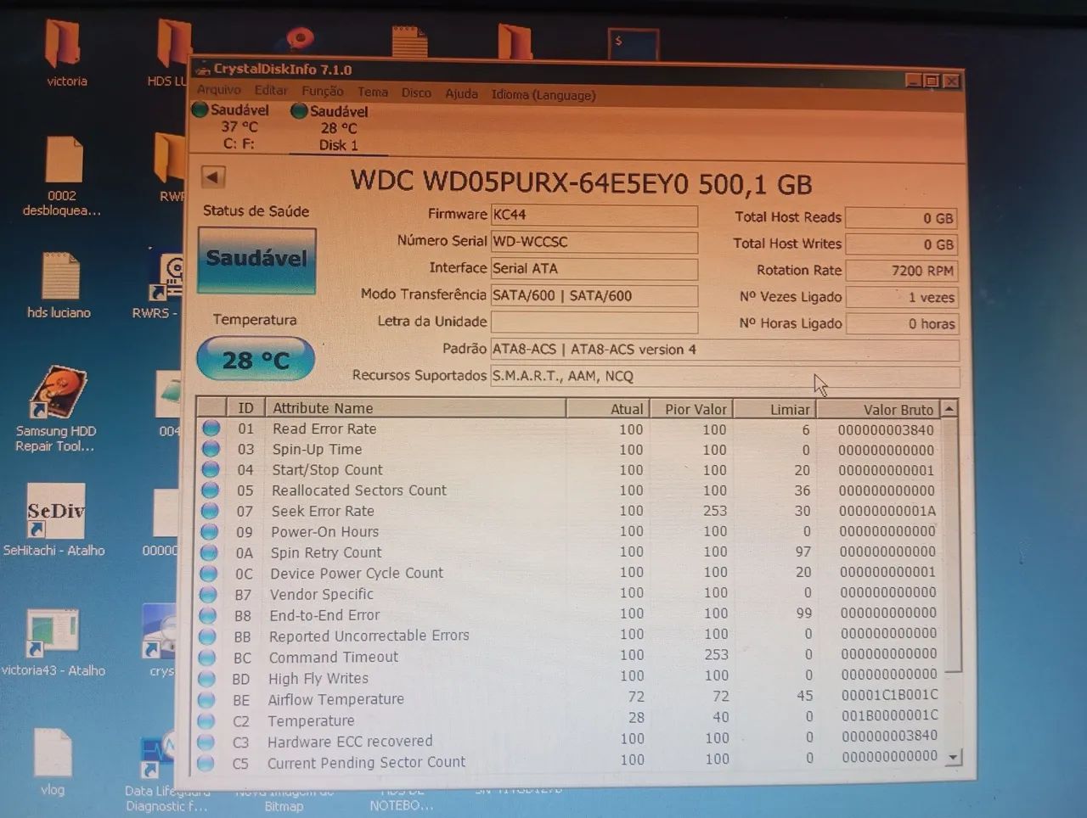Screen dimensions: 1087x818
Task: Click the Interface field showing Serial ATA
Action: coord(594,269)
